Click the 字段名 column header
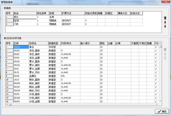This screenshot has width=171, height=116. point(39,43)
